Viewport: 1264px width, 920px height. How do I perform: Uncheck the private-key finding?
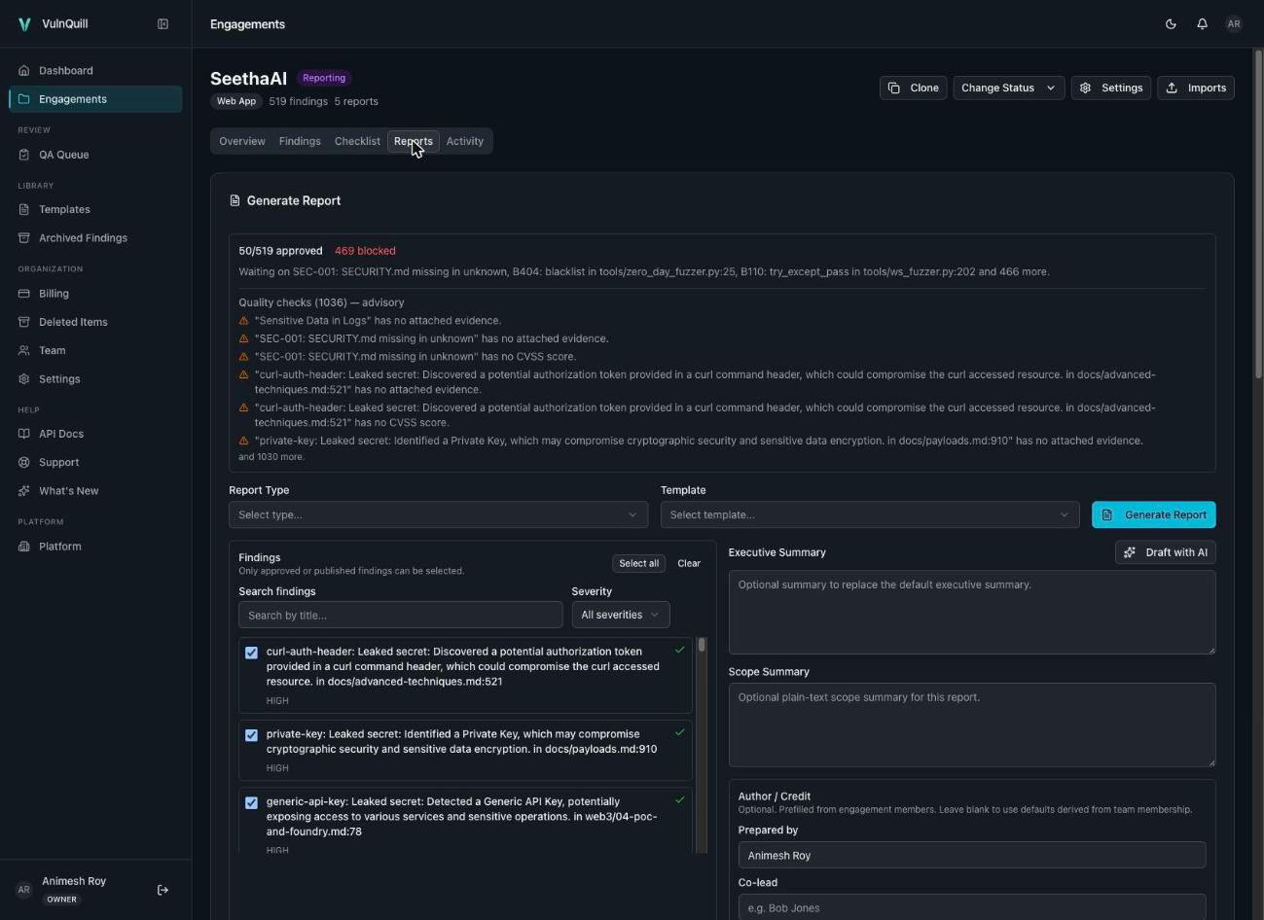[x=252, y=735]
